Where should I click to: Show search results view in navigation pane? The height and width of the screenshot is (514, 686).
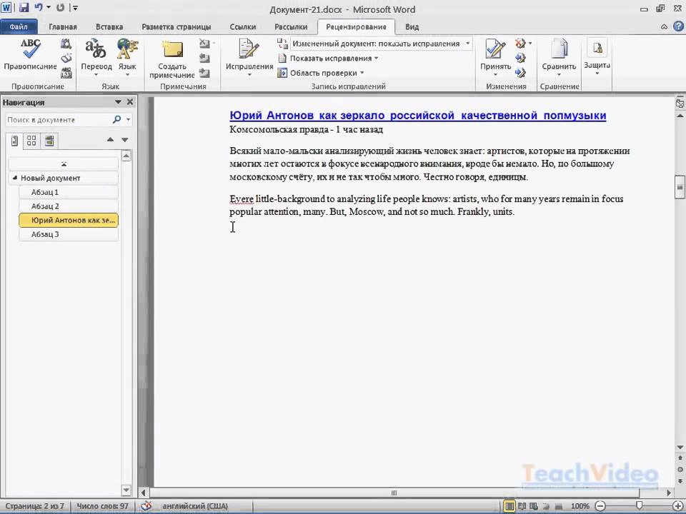(49, 141)
